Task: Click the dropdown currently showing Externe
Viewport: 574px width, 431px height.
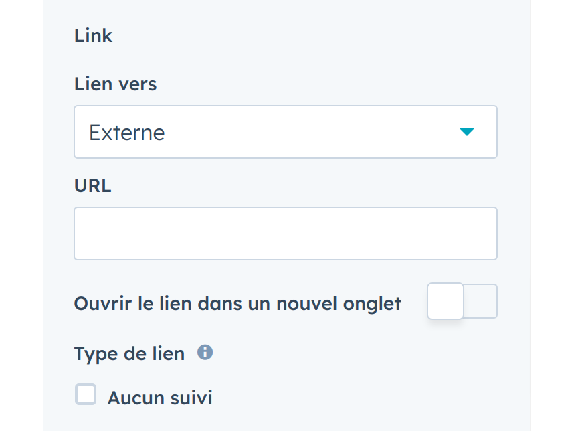Action: point(286,132)
